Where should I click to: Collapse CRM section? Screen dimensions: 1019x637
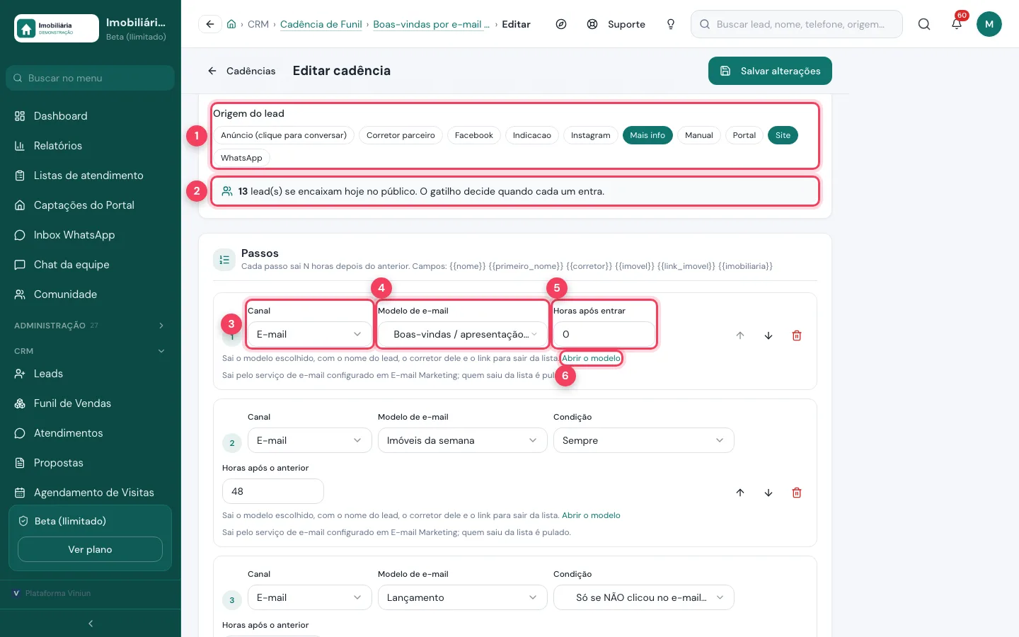(90, 351)
